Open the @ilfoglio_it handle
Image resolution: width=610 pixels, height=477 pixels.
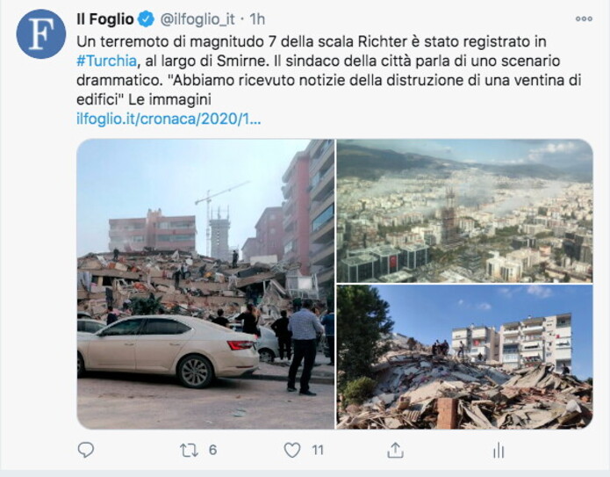197,19
